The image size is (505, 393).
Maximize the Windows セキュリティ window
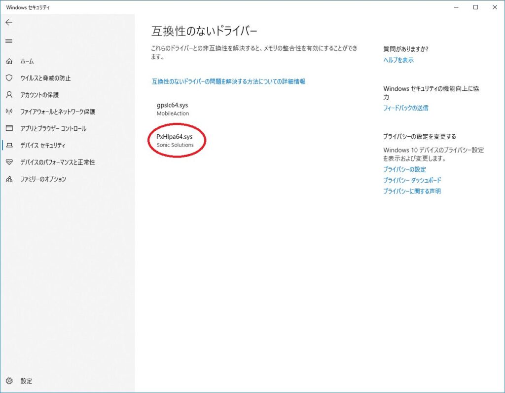tap(476, 7)
